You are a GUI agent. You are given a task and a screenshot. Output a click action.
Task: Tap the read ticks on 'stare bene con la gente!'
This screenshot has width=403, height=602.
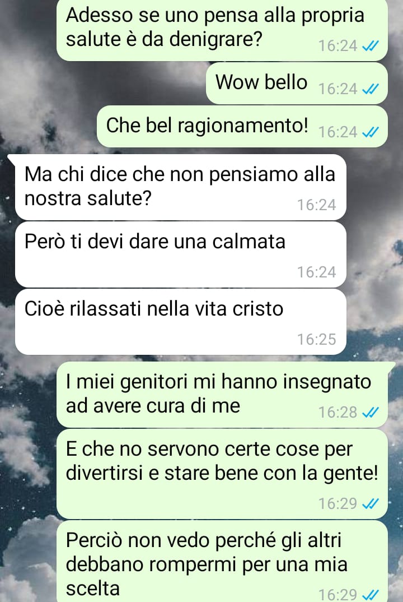(371, 503)
